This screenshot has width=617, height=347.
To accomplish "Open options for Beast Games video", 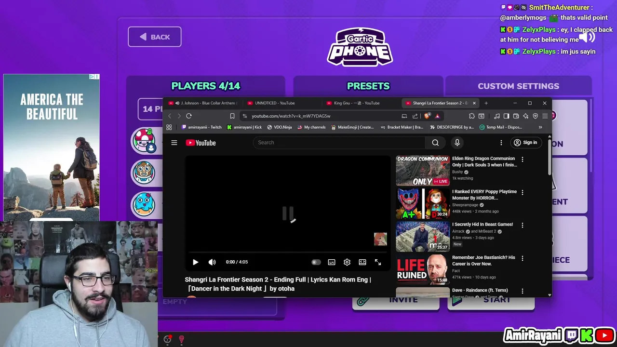I will tap(522, 225).
